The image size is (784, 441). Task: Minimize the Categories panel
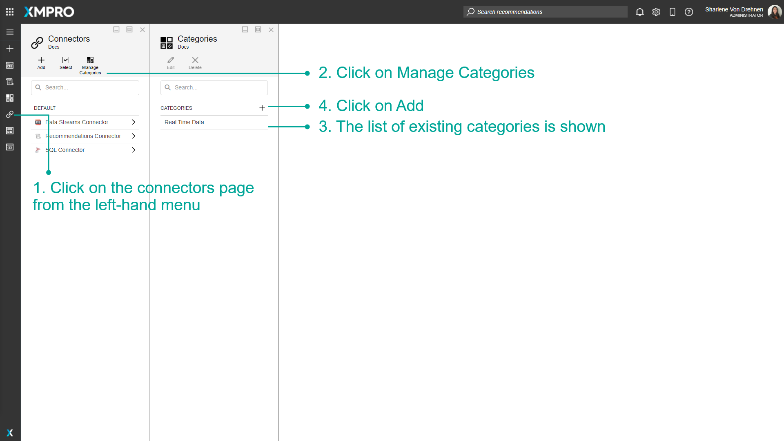(245, 29)
